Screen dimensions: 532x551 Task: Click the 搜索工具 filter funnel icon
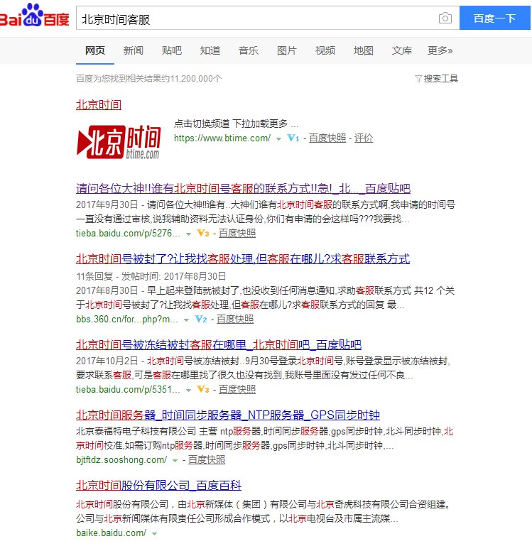(418, 79)
